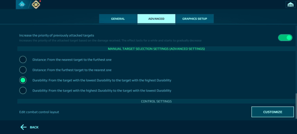The height and width of the screenshot is (134, 297).
Task: Click the left-pointing back arrow icon
Action: tap(23, 127)
